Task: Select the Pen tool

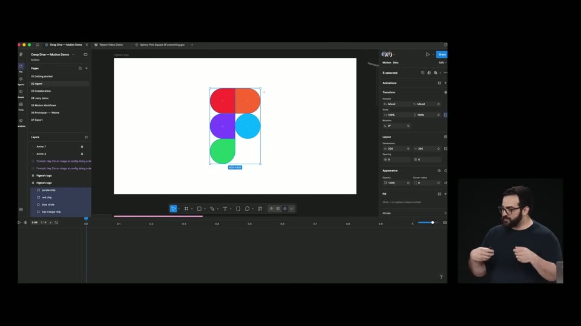Action: (x=212, y=209)
